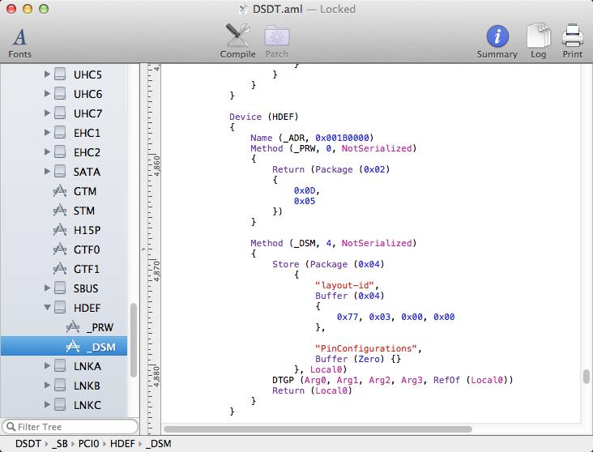Click the 0x77 byte value

[348, 317]
